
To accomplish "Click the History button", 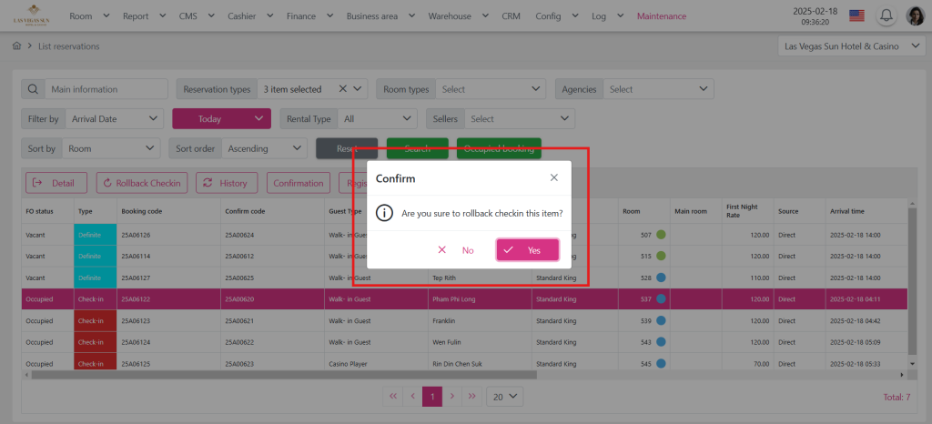I will click(x=227, y=183).
